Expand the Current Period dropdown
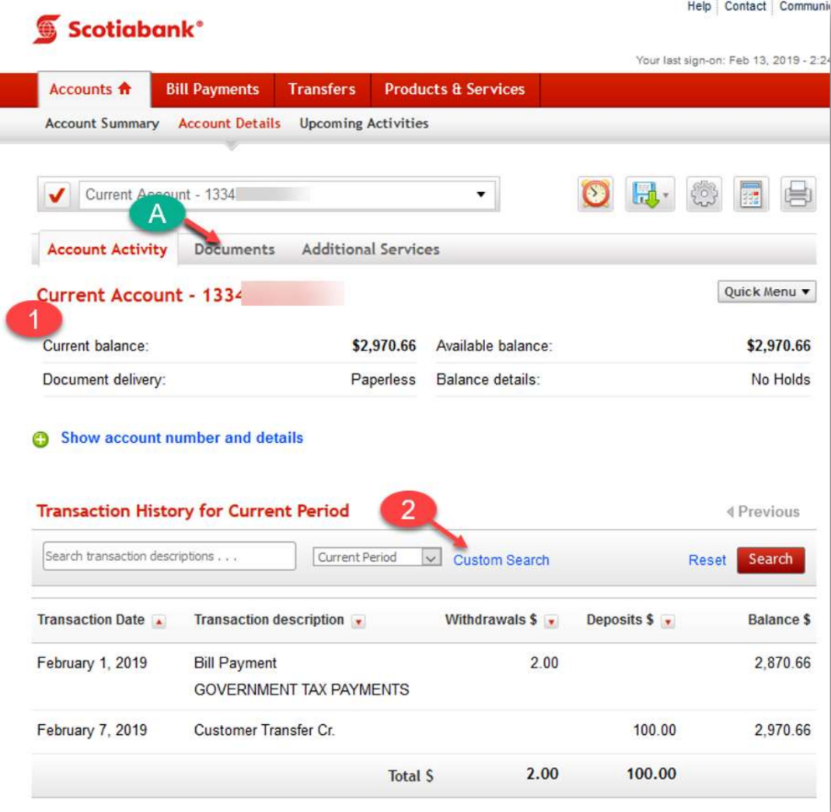The height and width of the screenshot is (812, 831). click(377, 557)
